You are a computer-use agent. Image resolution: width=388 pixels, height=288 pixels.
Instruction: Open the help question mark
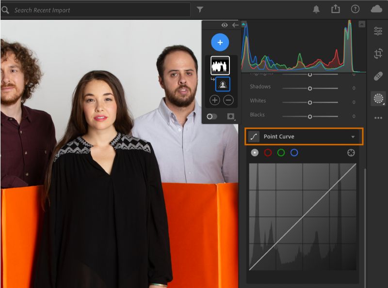(x=355, y=9)
